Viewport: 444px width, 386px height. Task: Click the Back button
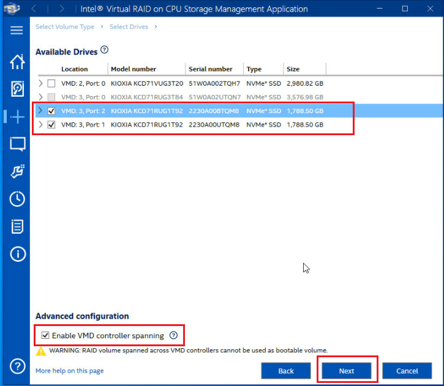[286, 371]
